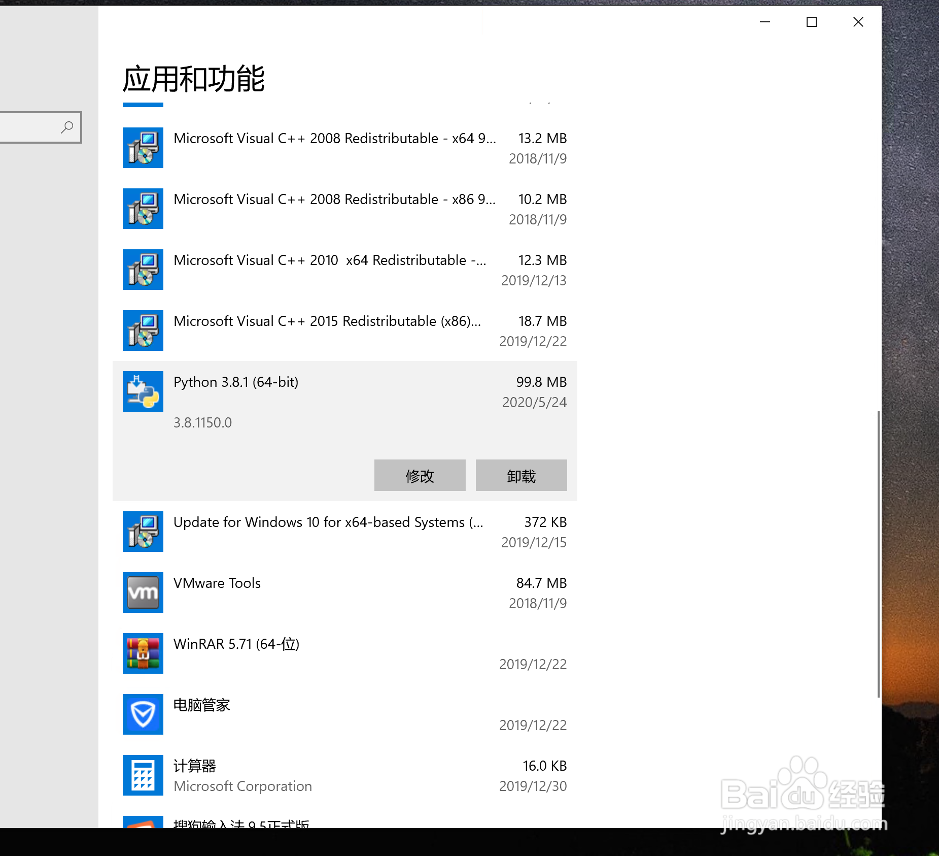Click 卸载 to uninstall Python 3.8.1
939x856 pixels.
point(521,475)
